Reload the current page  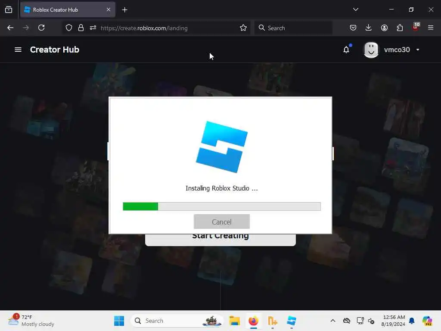(41, 28)
